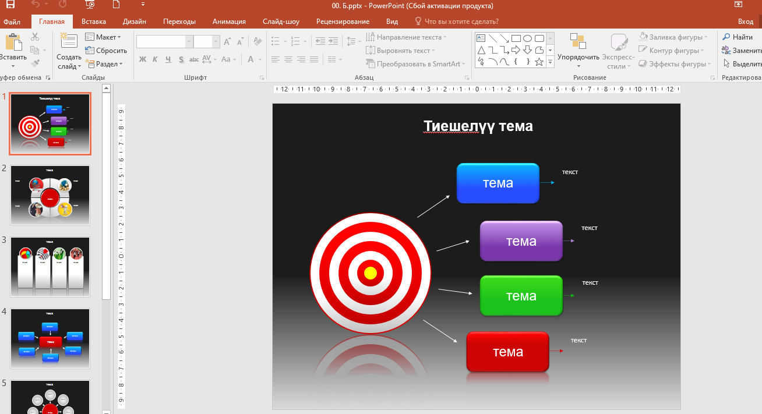The image size is (762, 414).
Task: Increase the font size with the larger A icon
Action: (228, 42)
